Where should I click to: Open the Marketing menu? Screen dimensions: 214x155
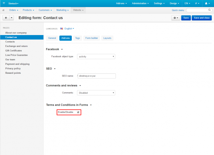[x=62, y=10]
